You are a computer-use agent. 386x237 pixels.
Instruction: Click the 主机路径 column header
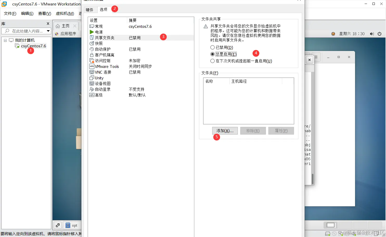tap(256, 81)
